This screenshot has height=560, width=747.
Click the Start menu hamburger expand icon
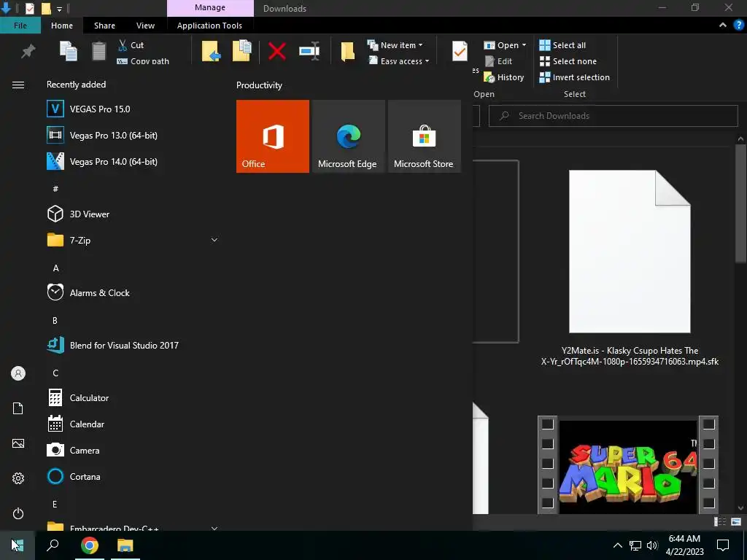point(18,85)
